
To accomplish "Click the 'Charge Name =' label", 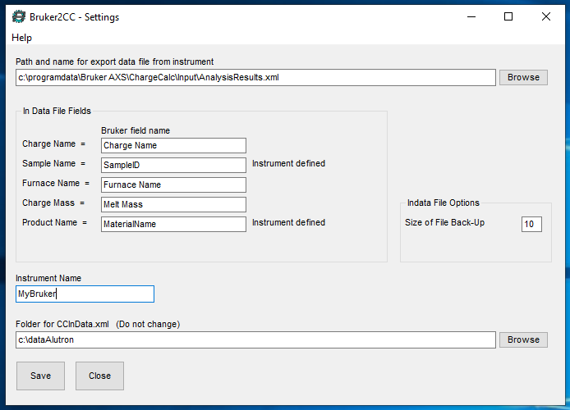I will coord(54,144).
